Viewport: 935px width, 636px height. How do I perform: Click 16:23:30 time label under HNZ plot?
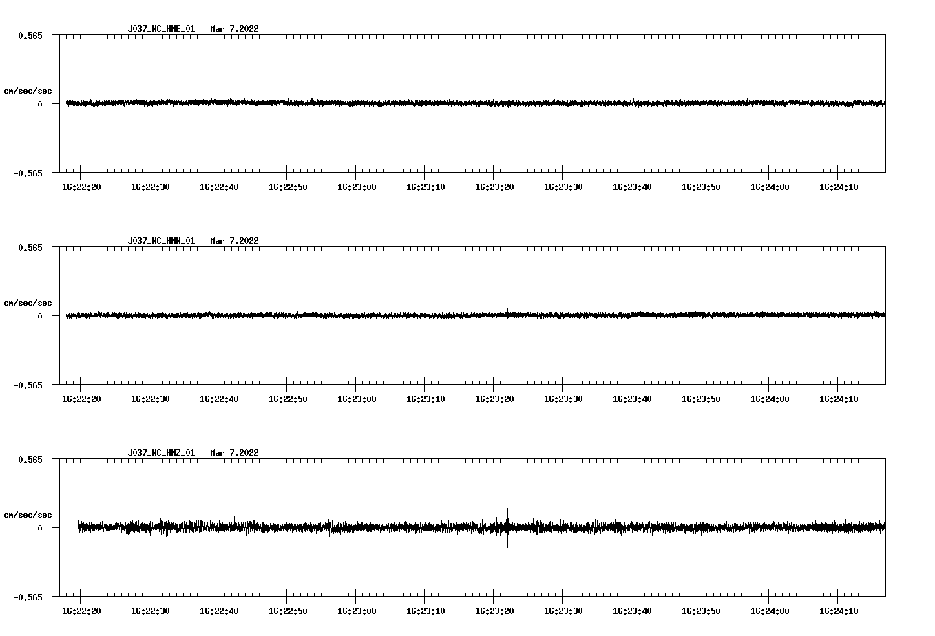click(563, 611)
